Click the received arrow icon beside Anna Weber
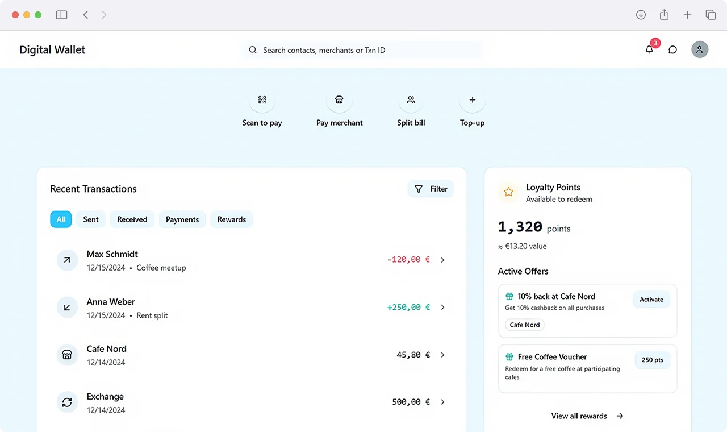The image size is (727, 432). [x=67, y=308]
